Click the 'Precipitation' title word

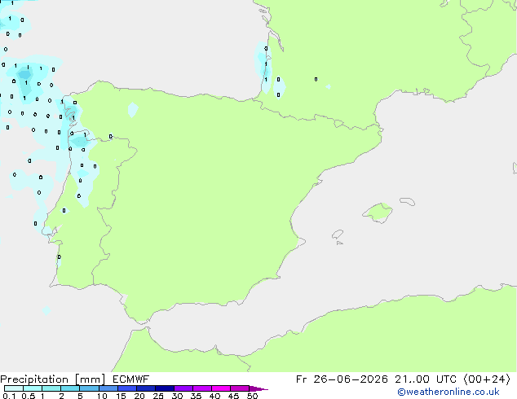click(x=34, y=379)
